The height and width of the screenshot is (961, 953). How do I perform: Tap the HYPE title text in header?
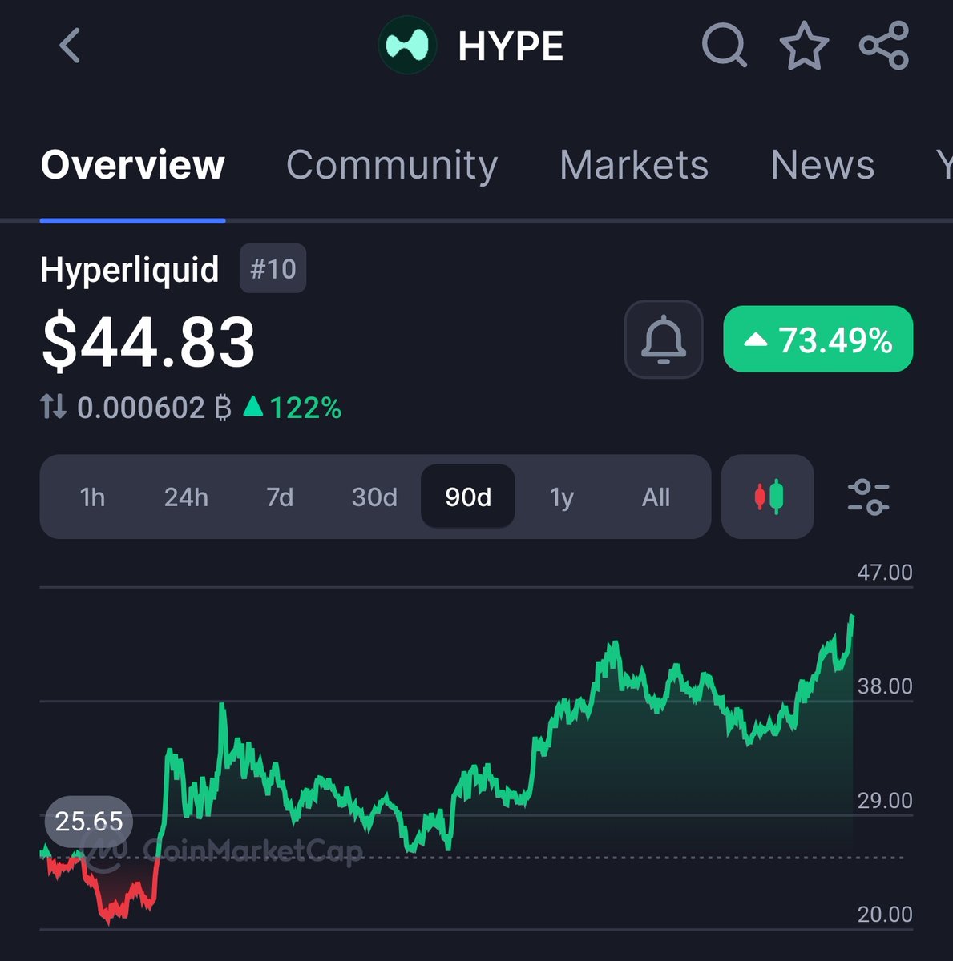pyautogui.click(x=511, y=46)
